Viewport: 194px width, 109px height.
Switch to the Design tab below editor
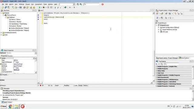click(x=80, y=85)
